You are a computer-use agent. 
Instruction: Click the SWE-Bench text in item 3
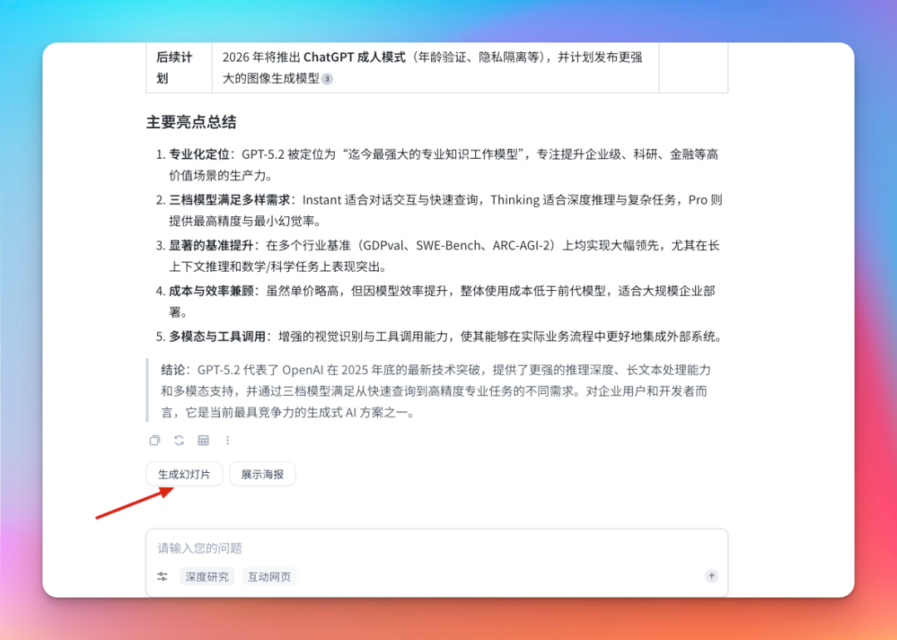tap(448, 245)
